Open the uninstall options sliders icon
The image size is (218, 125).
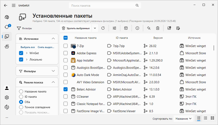coord(114,28)
